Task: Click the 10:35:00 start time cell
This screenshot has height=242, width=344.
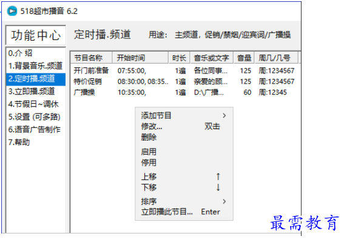Action: click(132, 92)
